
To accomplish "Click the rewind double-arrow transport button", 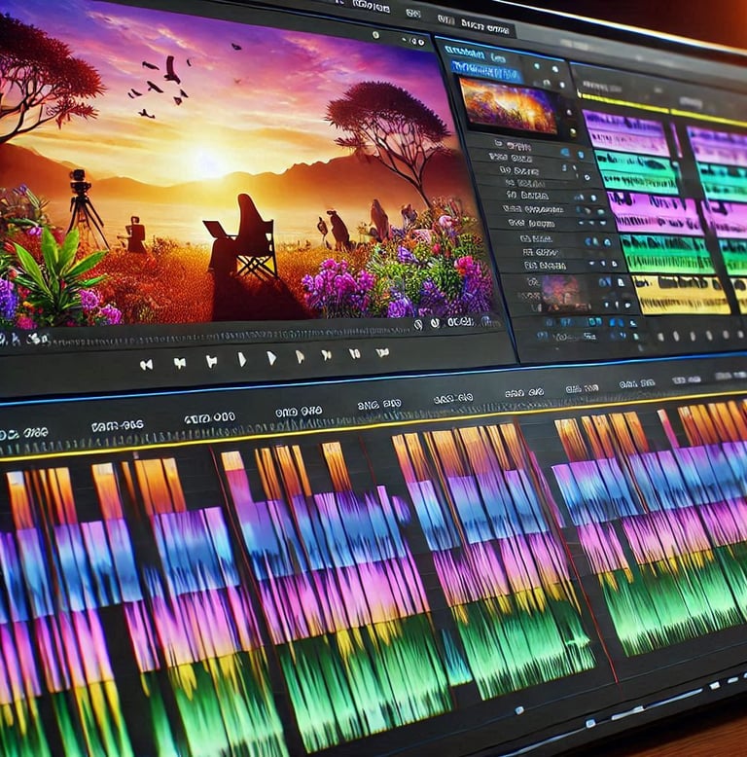I will pyautogui.click(x=146, y=365).
